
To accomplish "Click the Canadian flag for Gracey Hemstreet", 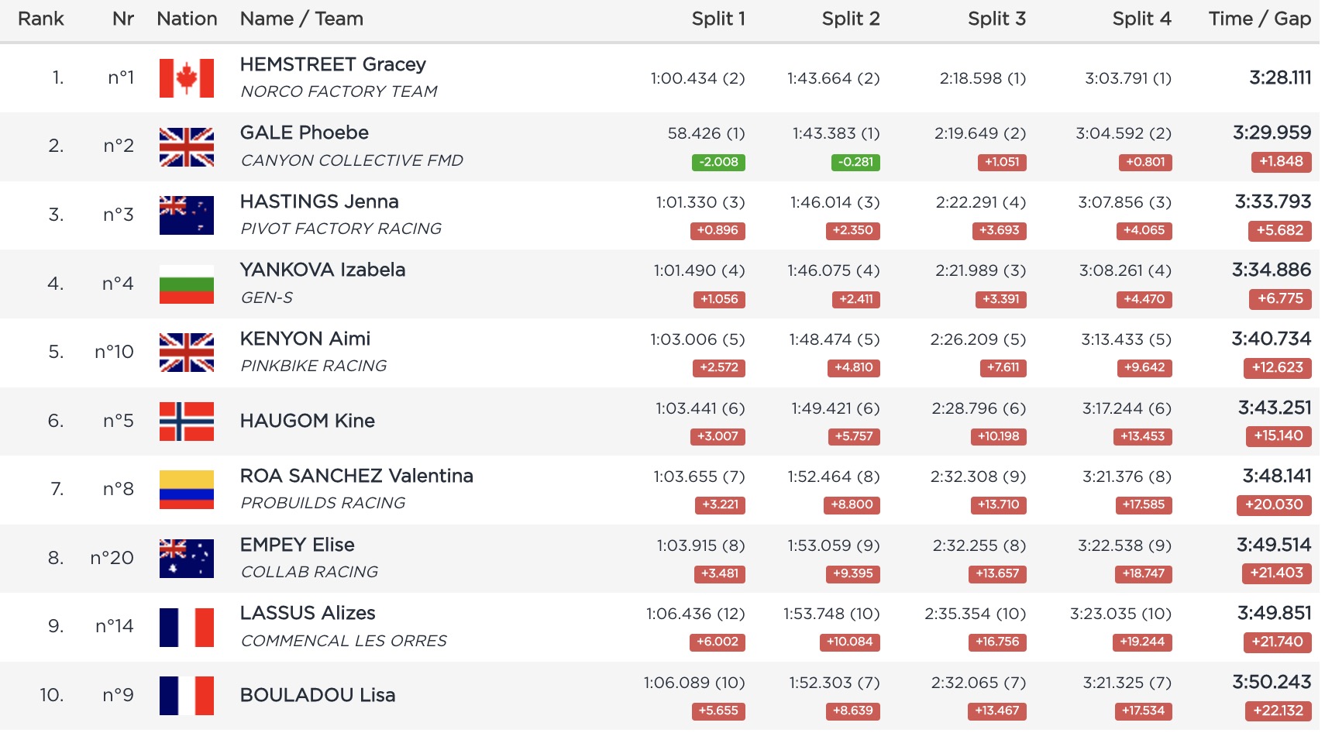I will tap(186, 78).
